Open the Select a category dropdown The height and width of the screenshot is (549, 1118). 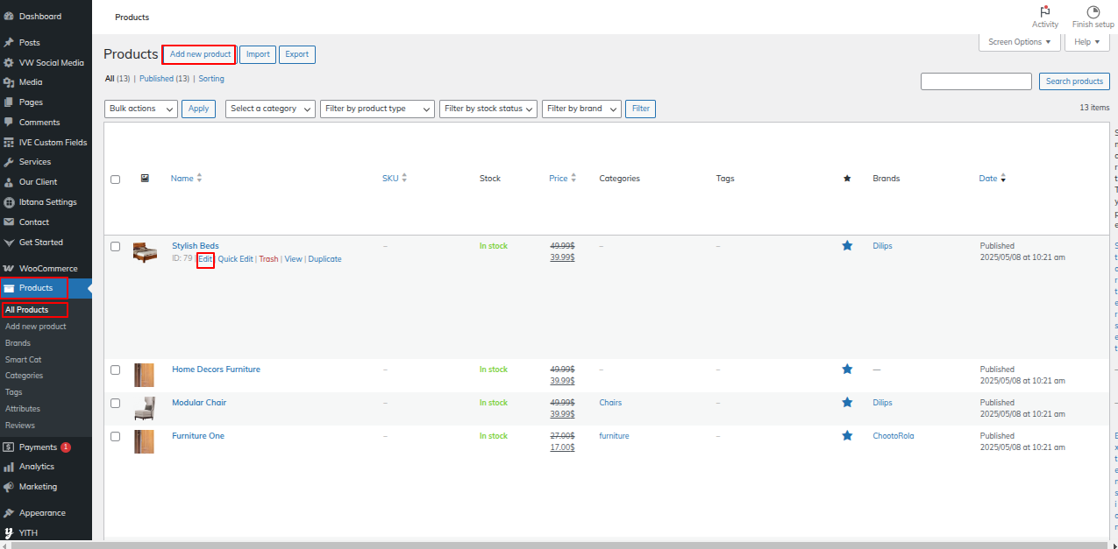pos(271,109)
